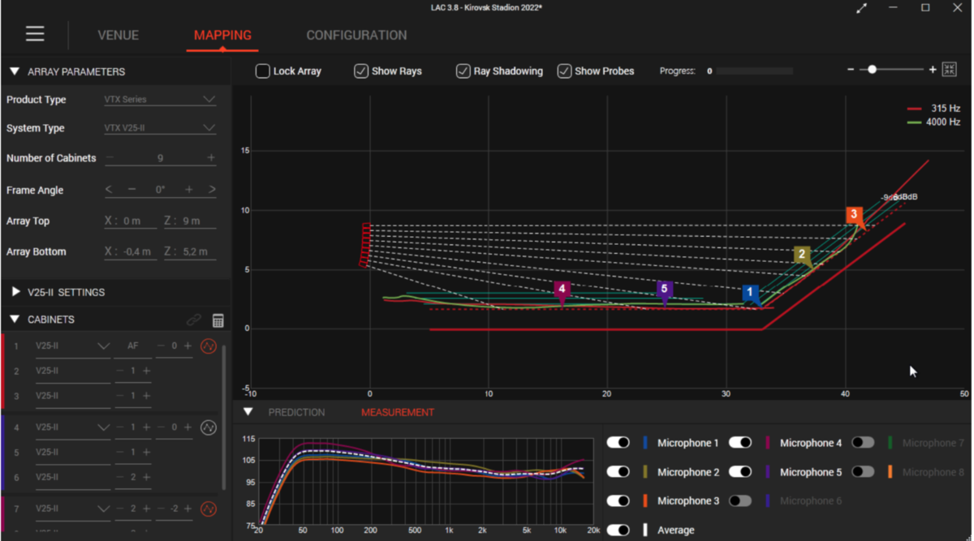Click the link cabinets chain icon
Screen dimensions: 974x541
tap(193, 320)
